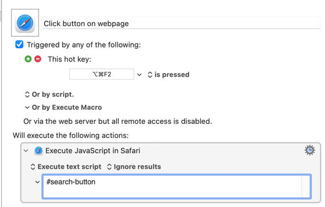Change the 'is pressed' popup option

168,75
